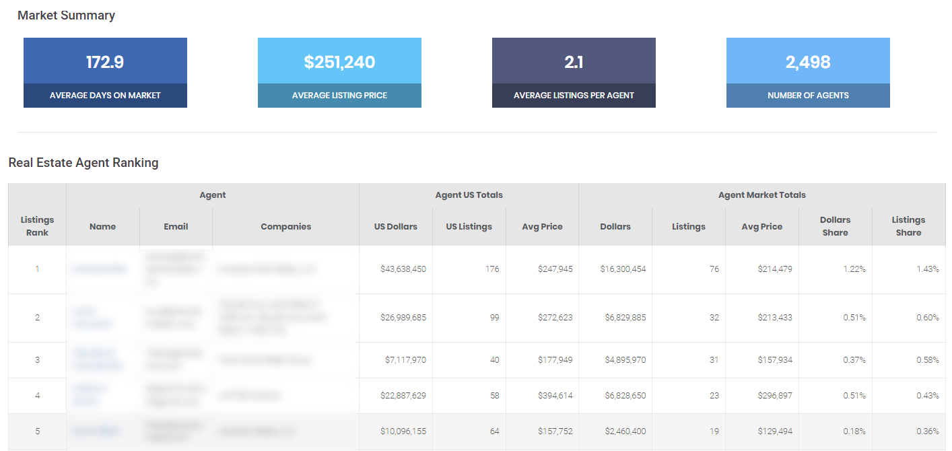This screenshot has height=451, width=952.
Task: Click the Average Listing Price card
Action: pos(339,73)
